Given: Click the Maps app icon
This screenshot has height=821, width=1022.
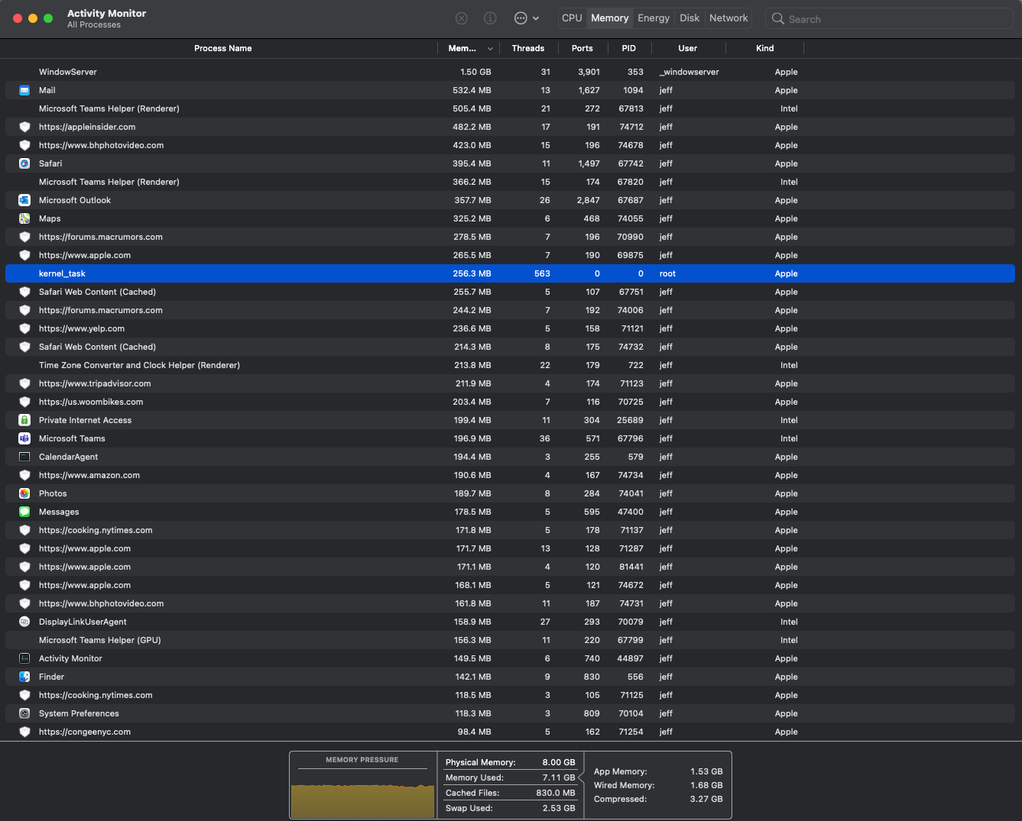Looking at the screenshot, I should [x=24, y=218].
